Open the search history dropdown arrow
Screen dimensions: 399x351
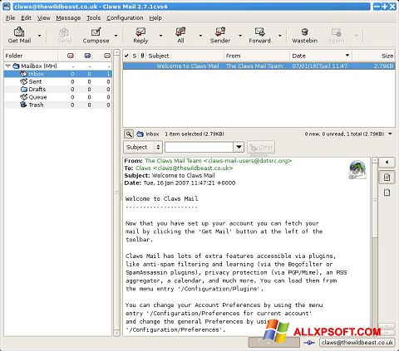pyautogui.click(x=239, y=147)
